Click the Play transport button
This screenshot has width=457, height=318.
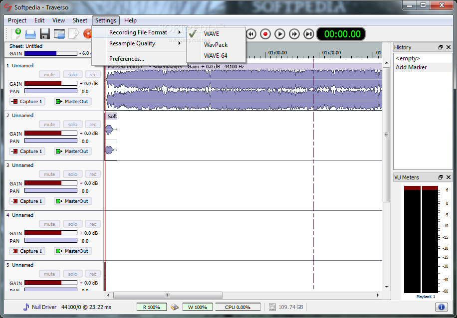pos(280,34)
